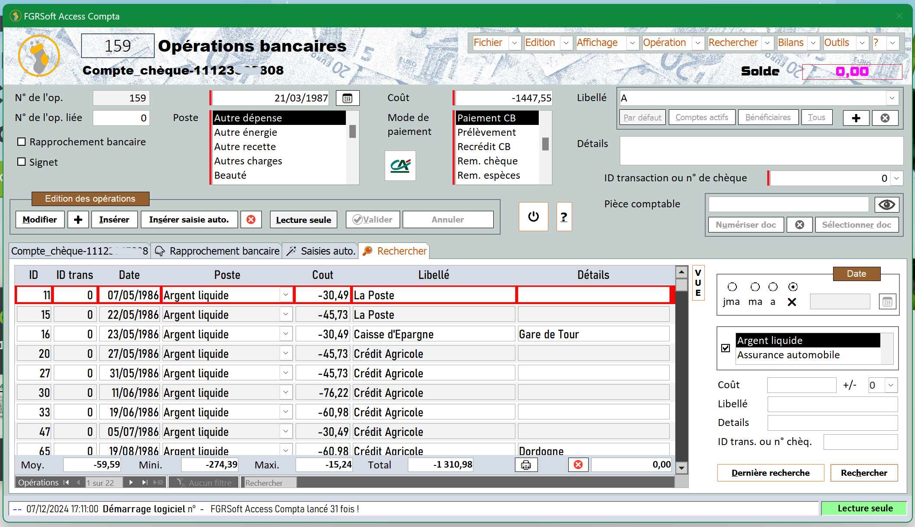
Task: Go to first record in navigator
Action: (66, 482)
